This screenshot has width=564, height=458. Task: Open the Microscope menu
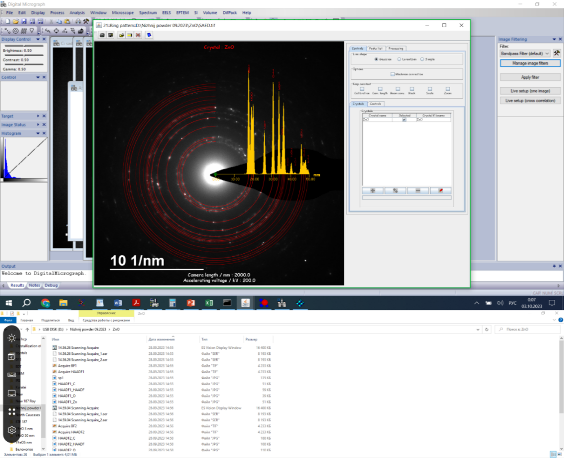click(x=122, y=12)
